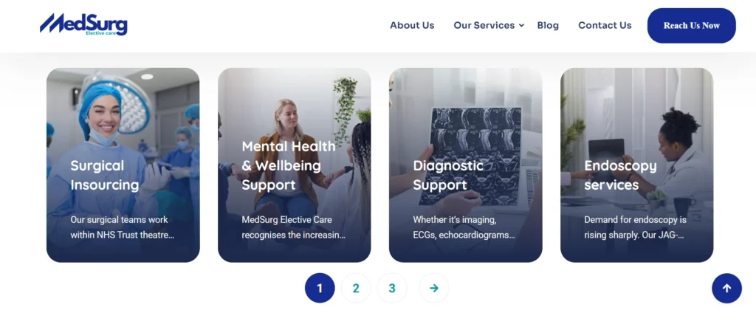Expand the Our Services chevron
This screenshot has height=327, width=756.
[522, 26]
